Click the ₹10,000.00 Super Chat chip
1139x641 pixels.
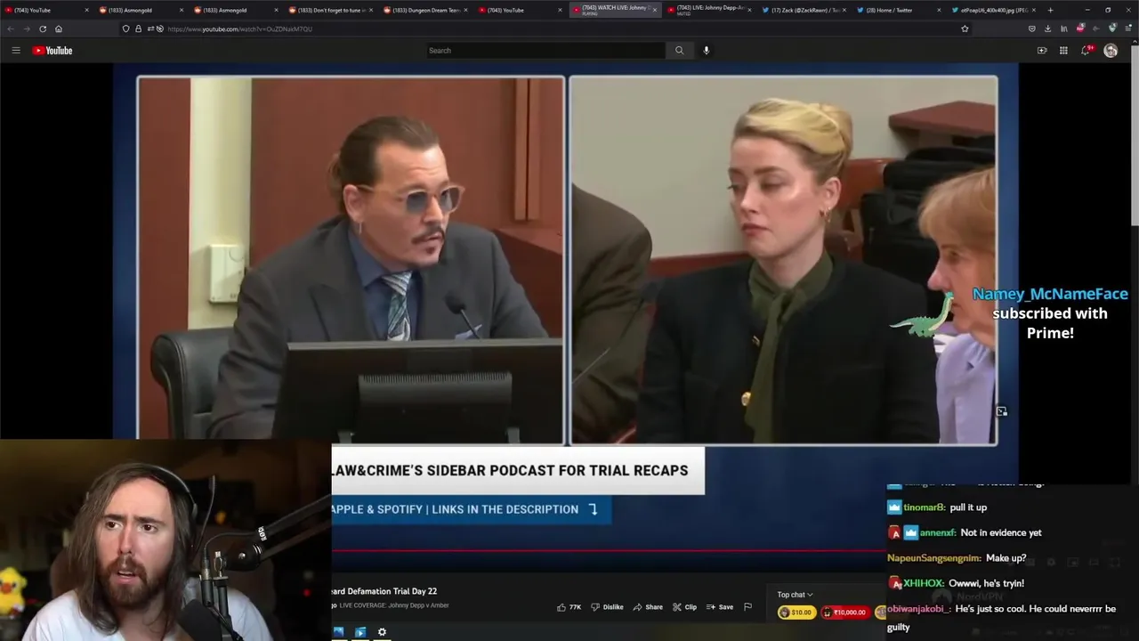844,613
